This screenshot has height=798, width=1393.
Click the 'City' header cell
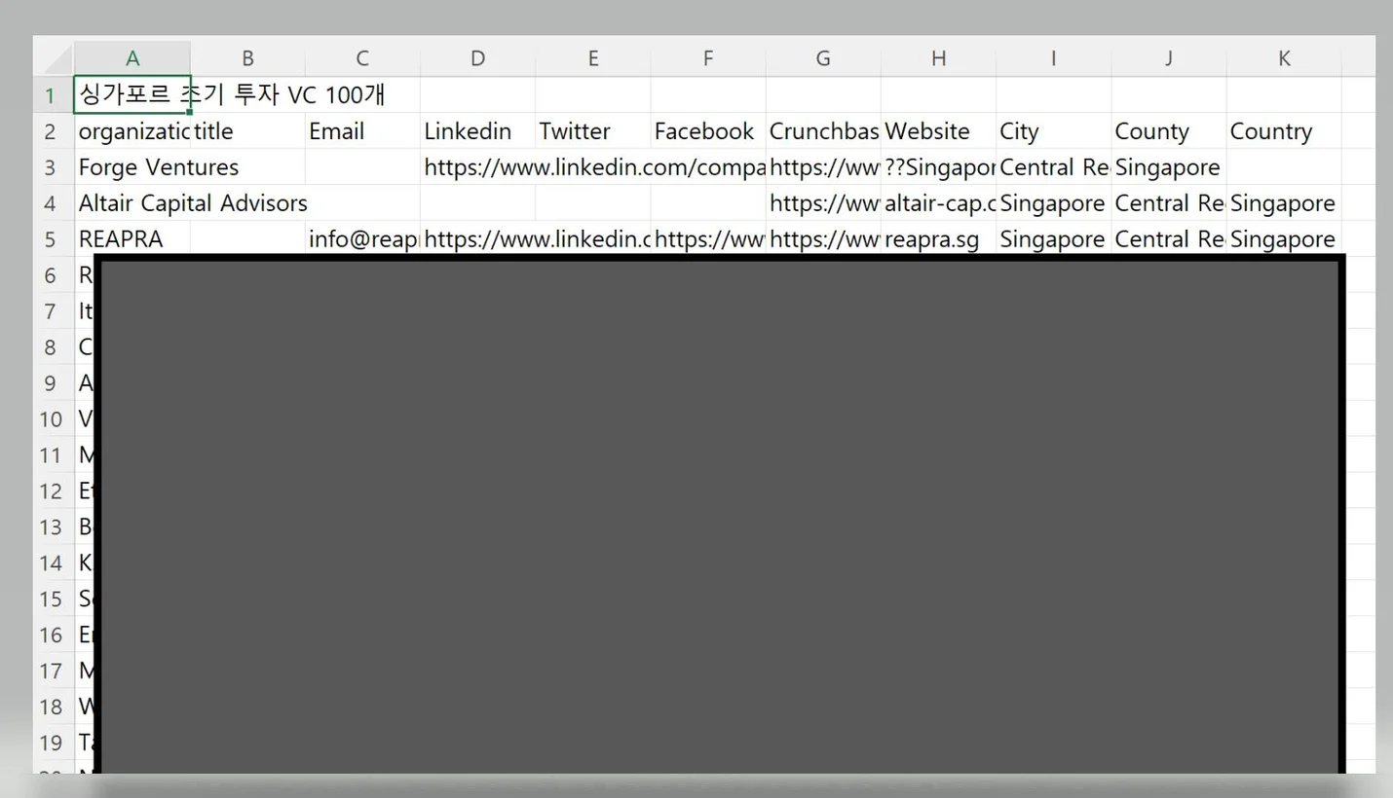1053,130
